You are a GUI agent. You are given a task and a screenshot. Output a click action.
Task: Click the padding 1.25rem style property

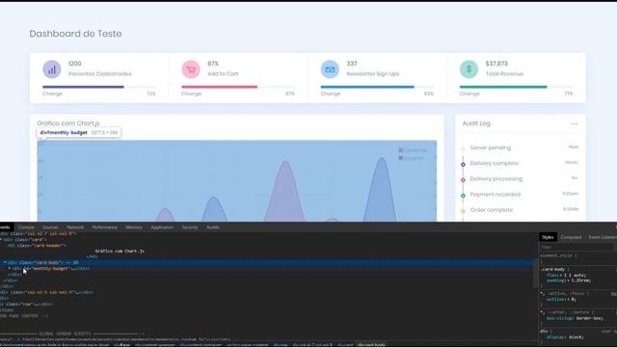coord(569,280)
